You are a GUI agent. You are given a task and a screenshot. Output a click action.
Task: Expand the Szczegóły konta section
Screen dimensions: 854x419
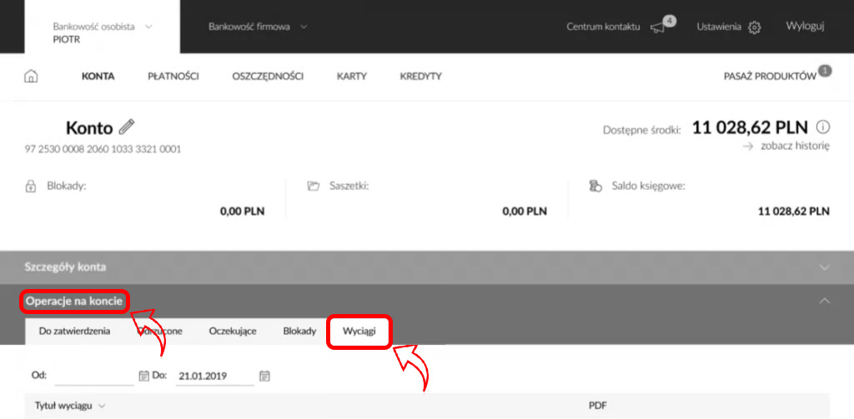point(824,267)
